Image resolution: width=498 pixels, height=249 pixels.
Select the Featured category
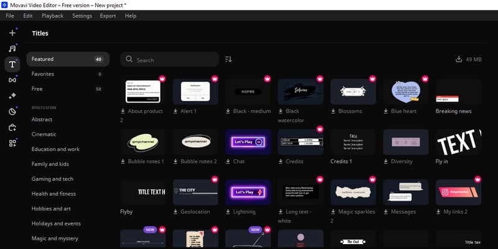(x=68, y=59)
